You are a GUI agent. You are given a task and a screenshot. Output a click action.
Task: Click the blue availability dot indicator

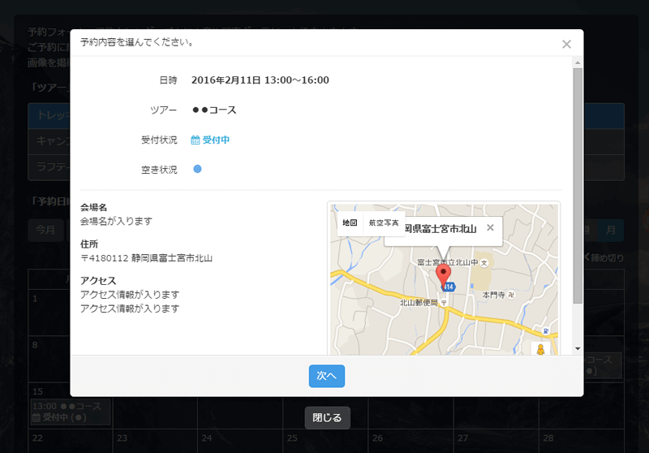pyautogui.click(x=197, y=169)
